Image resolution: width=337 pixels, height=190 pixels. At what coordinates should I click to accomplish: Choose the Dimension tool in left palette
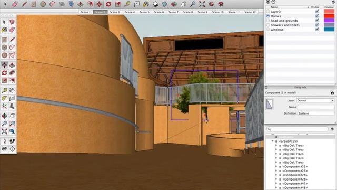[x=12, y=90]
